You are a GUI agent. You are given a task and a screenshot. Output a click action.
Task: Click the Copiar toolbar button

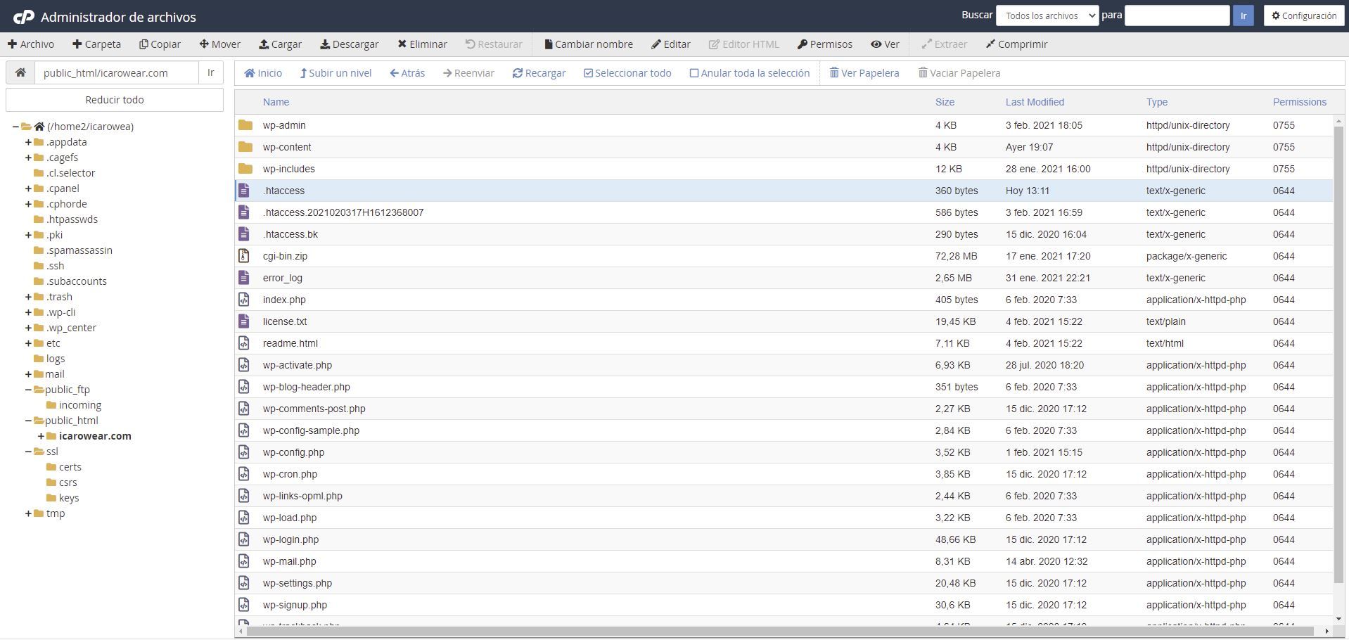(160, 44)
